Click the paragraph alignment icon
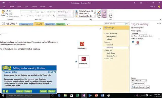This screenshot has width=162, height=99. click(48, 16)
